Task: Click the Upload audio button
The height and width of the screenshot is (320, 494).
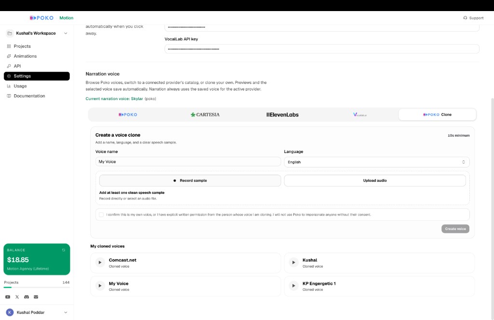Action: tap(375, 181)
